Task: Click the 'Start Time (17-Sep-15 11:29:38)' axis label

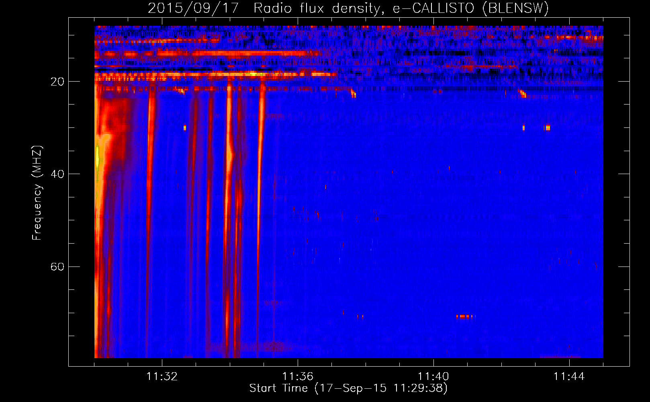Action: [x=348, y=388]
